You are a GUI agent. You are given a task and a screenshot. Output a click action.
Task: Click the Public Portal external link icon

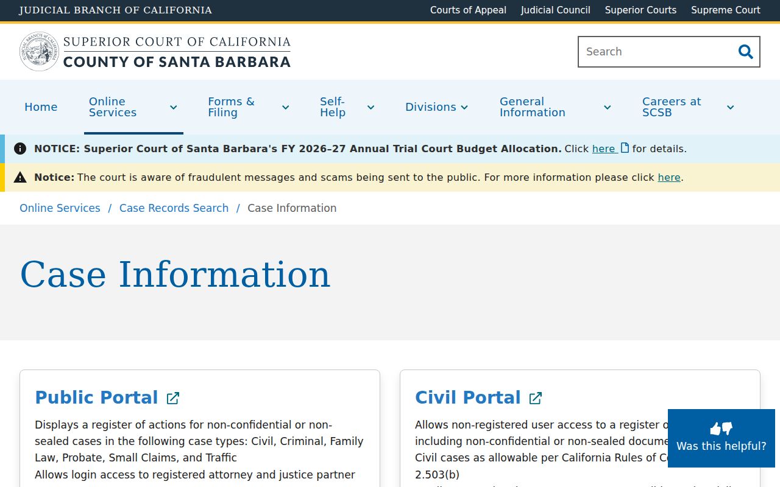[x=173, y=398]
